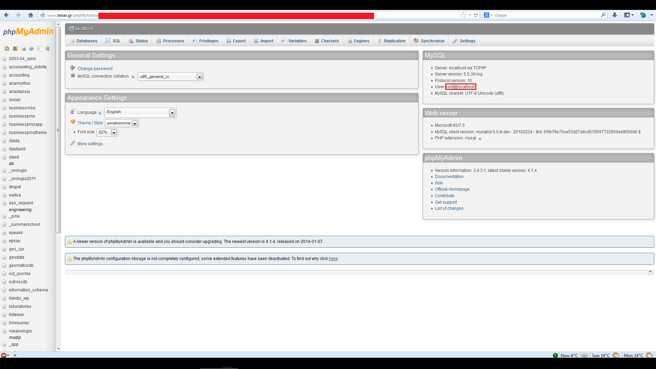Open the Bookmarks menu icon
656x369 pixels.
[x=627, y=15]
